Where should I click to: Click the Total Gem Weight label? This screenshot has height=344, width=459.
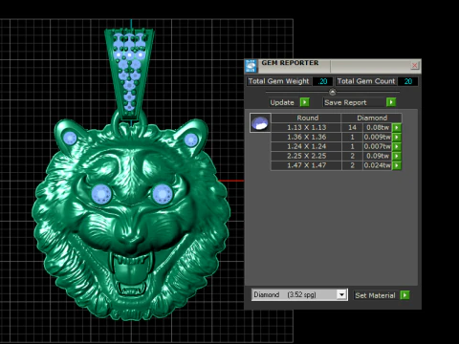[278, 81]
